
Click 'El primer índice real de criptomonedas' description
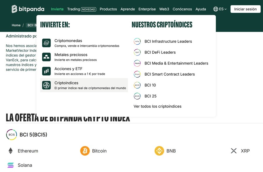click(x=90, y=88)
